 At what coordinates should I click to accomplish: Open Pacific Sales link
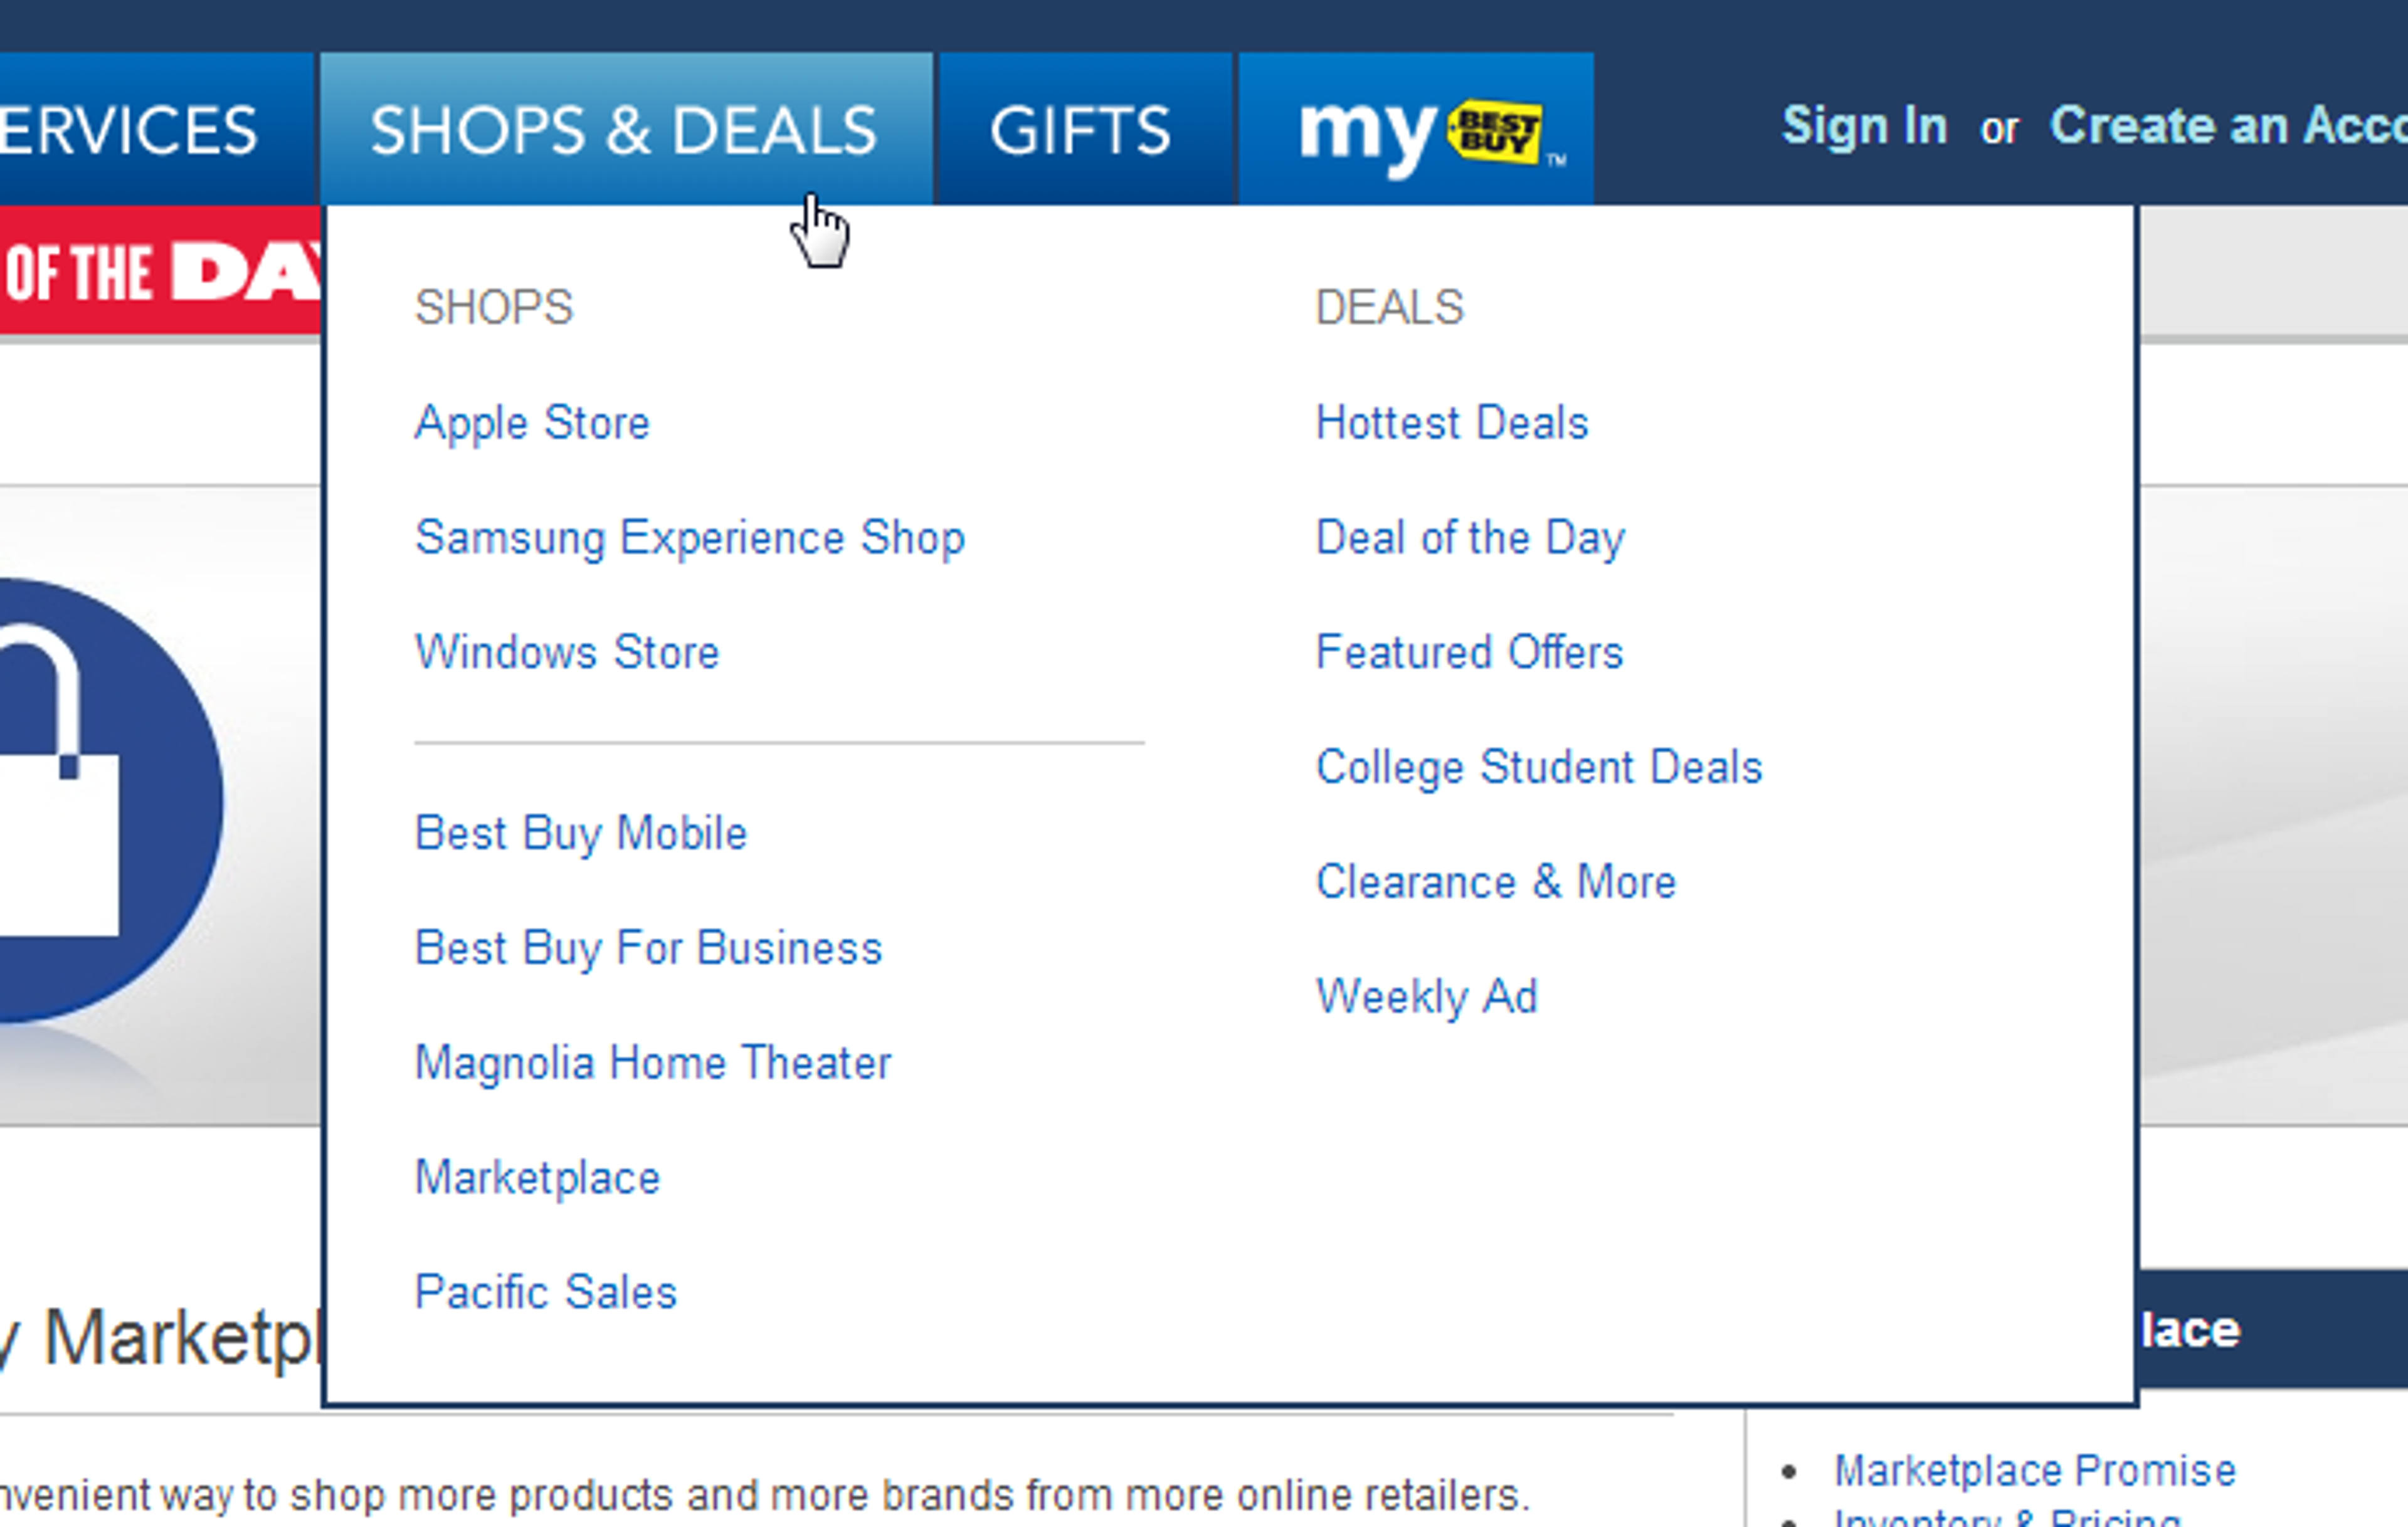coord(546,1292)
